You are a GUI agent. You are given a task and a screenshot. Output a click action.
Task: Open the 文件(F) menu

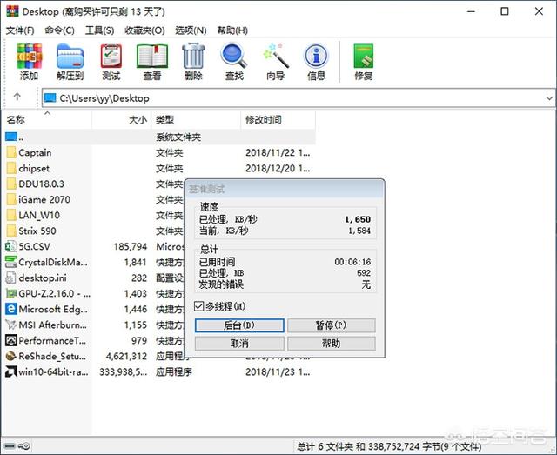tap(20, 30)
